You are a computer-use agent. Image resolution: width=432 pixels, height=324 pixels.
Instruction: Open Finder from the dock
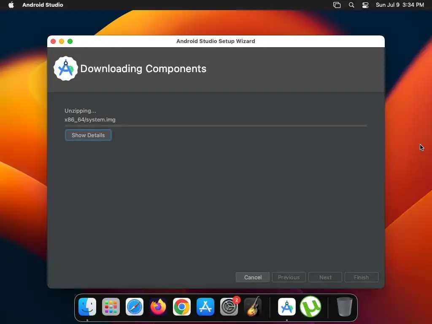[x=87, y=307]
